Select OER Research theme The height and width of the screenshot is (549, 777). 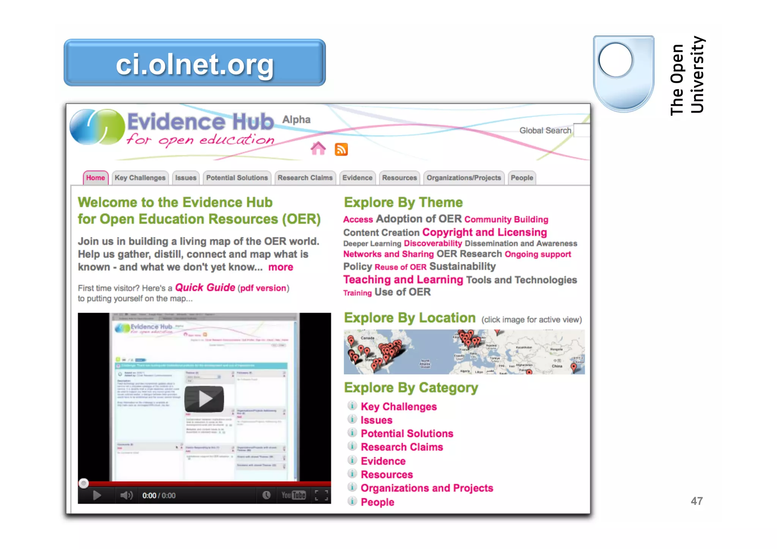469,254
